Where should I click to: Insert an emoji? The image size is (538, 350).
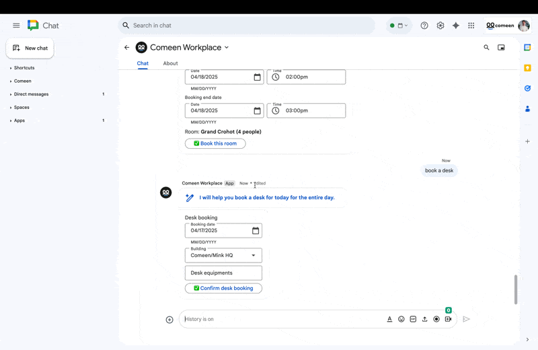(401, 319)
